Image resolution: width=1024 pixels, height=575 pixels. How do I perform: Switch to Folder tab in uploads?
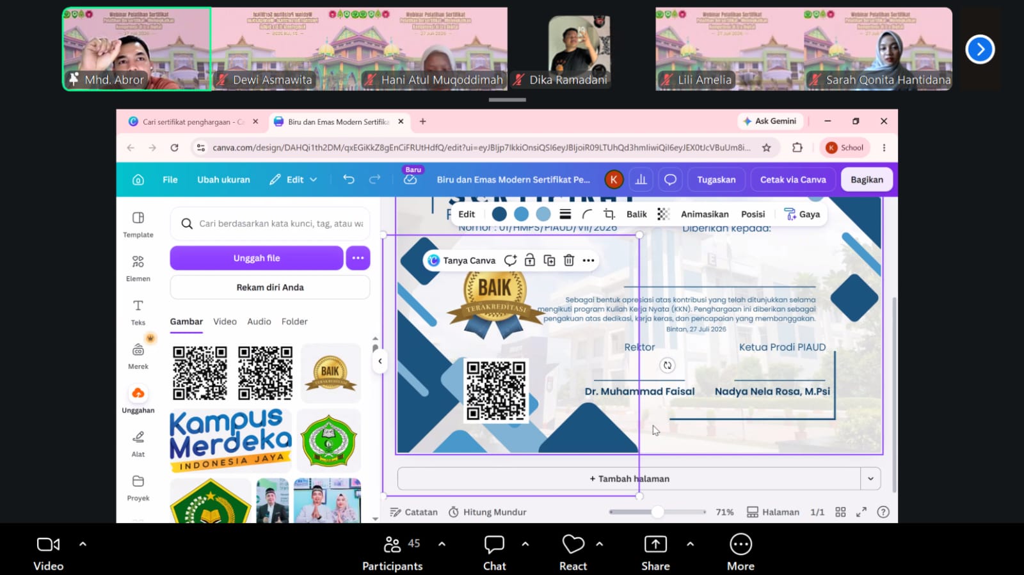point(294,322)
